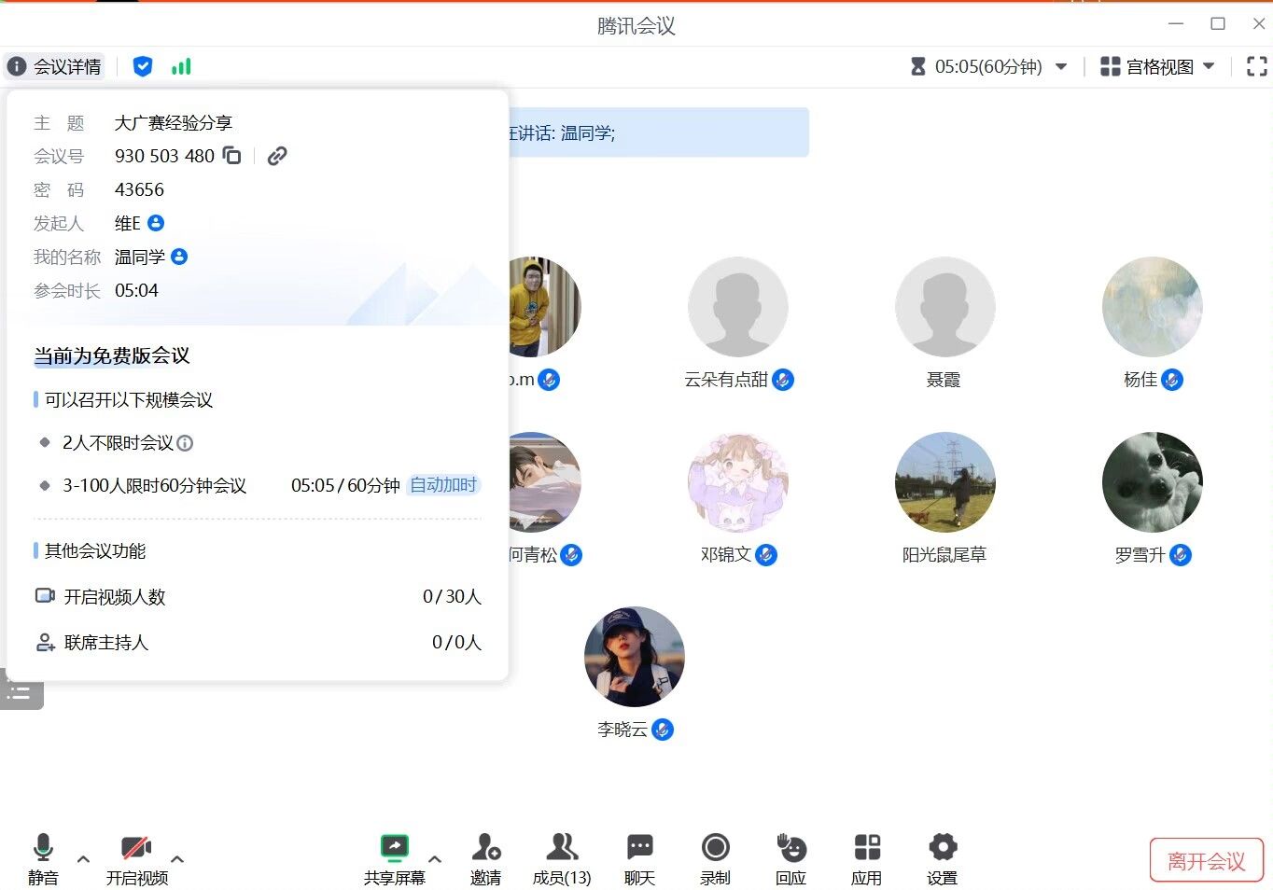This screenshot has height=890, width=1273.
Task: Click the duration value 05:04
Action: click(x=136, y=290)
